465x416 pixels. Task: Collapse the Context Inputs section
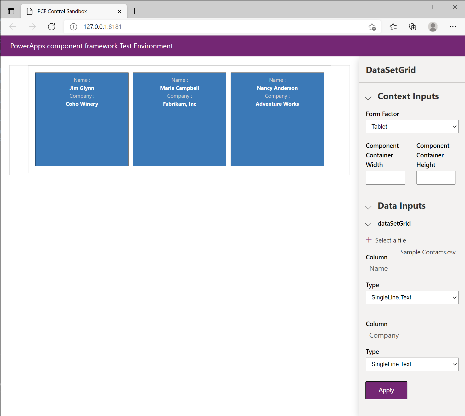(x=368, y=98)
